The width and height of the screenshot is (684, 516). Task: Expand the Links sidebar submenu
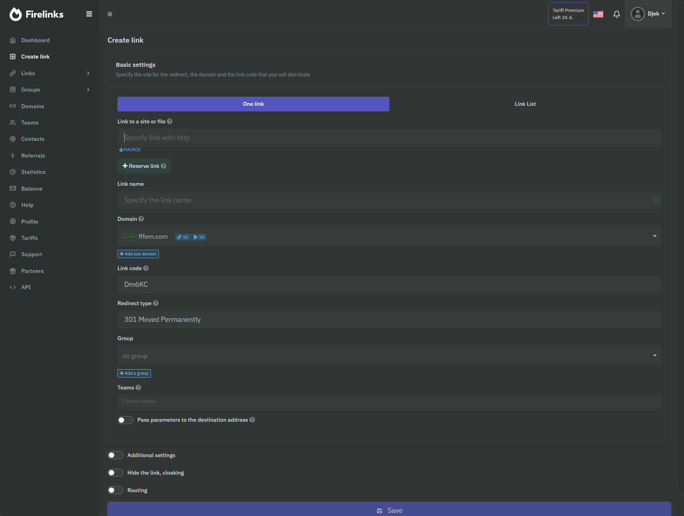pos(28,73)
